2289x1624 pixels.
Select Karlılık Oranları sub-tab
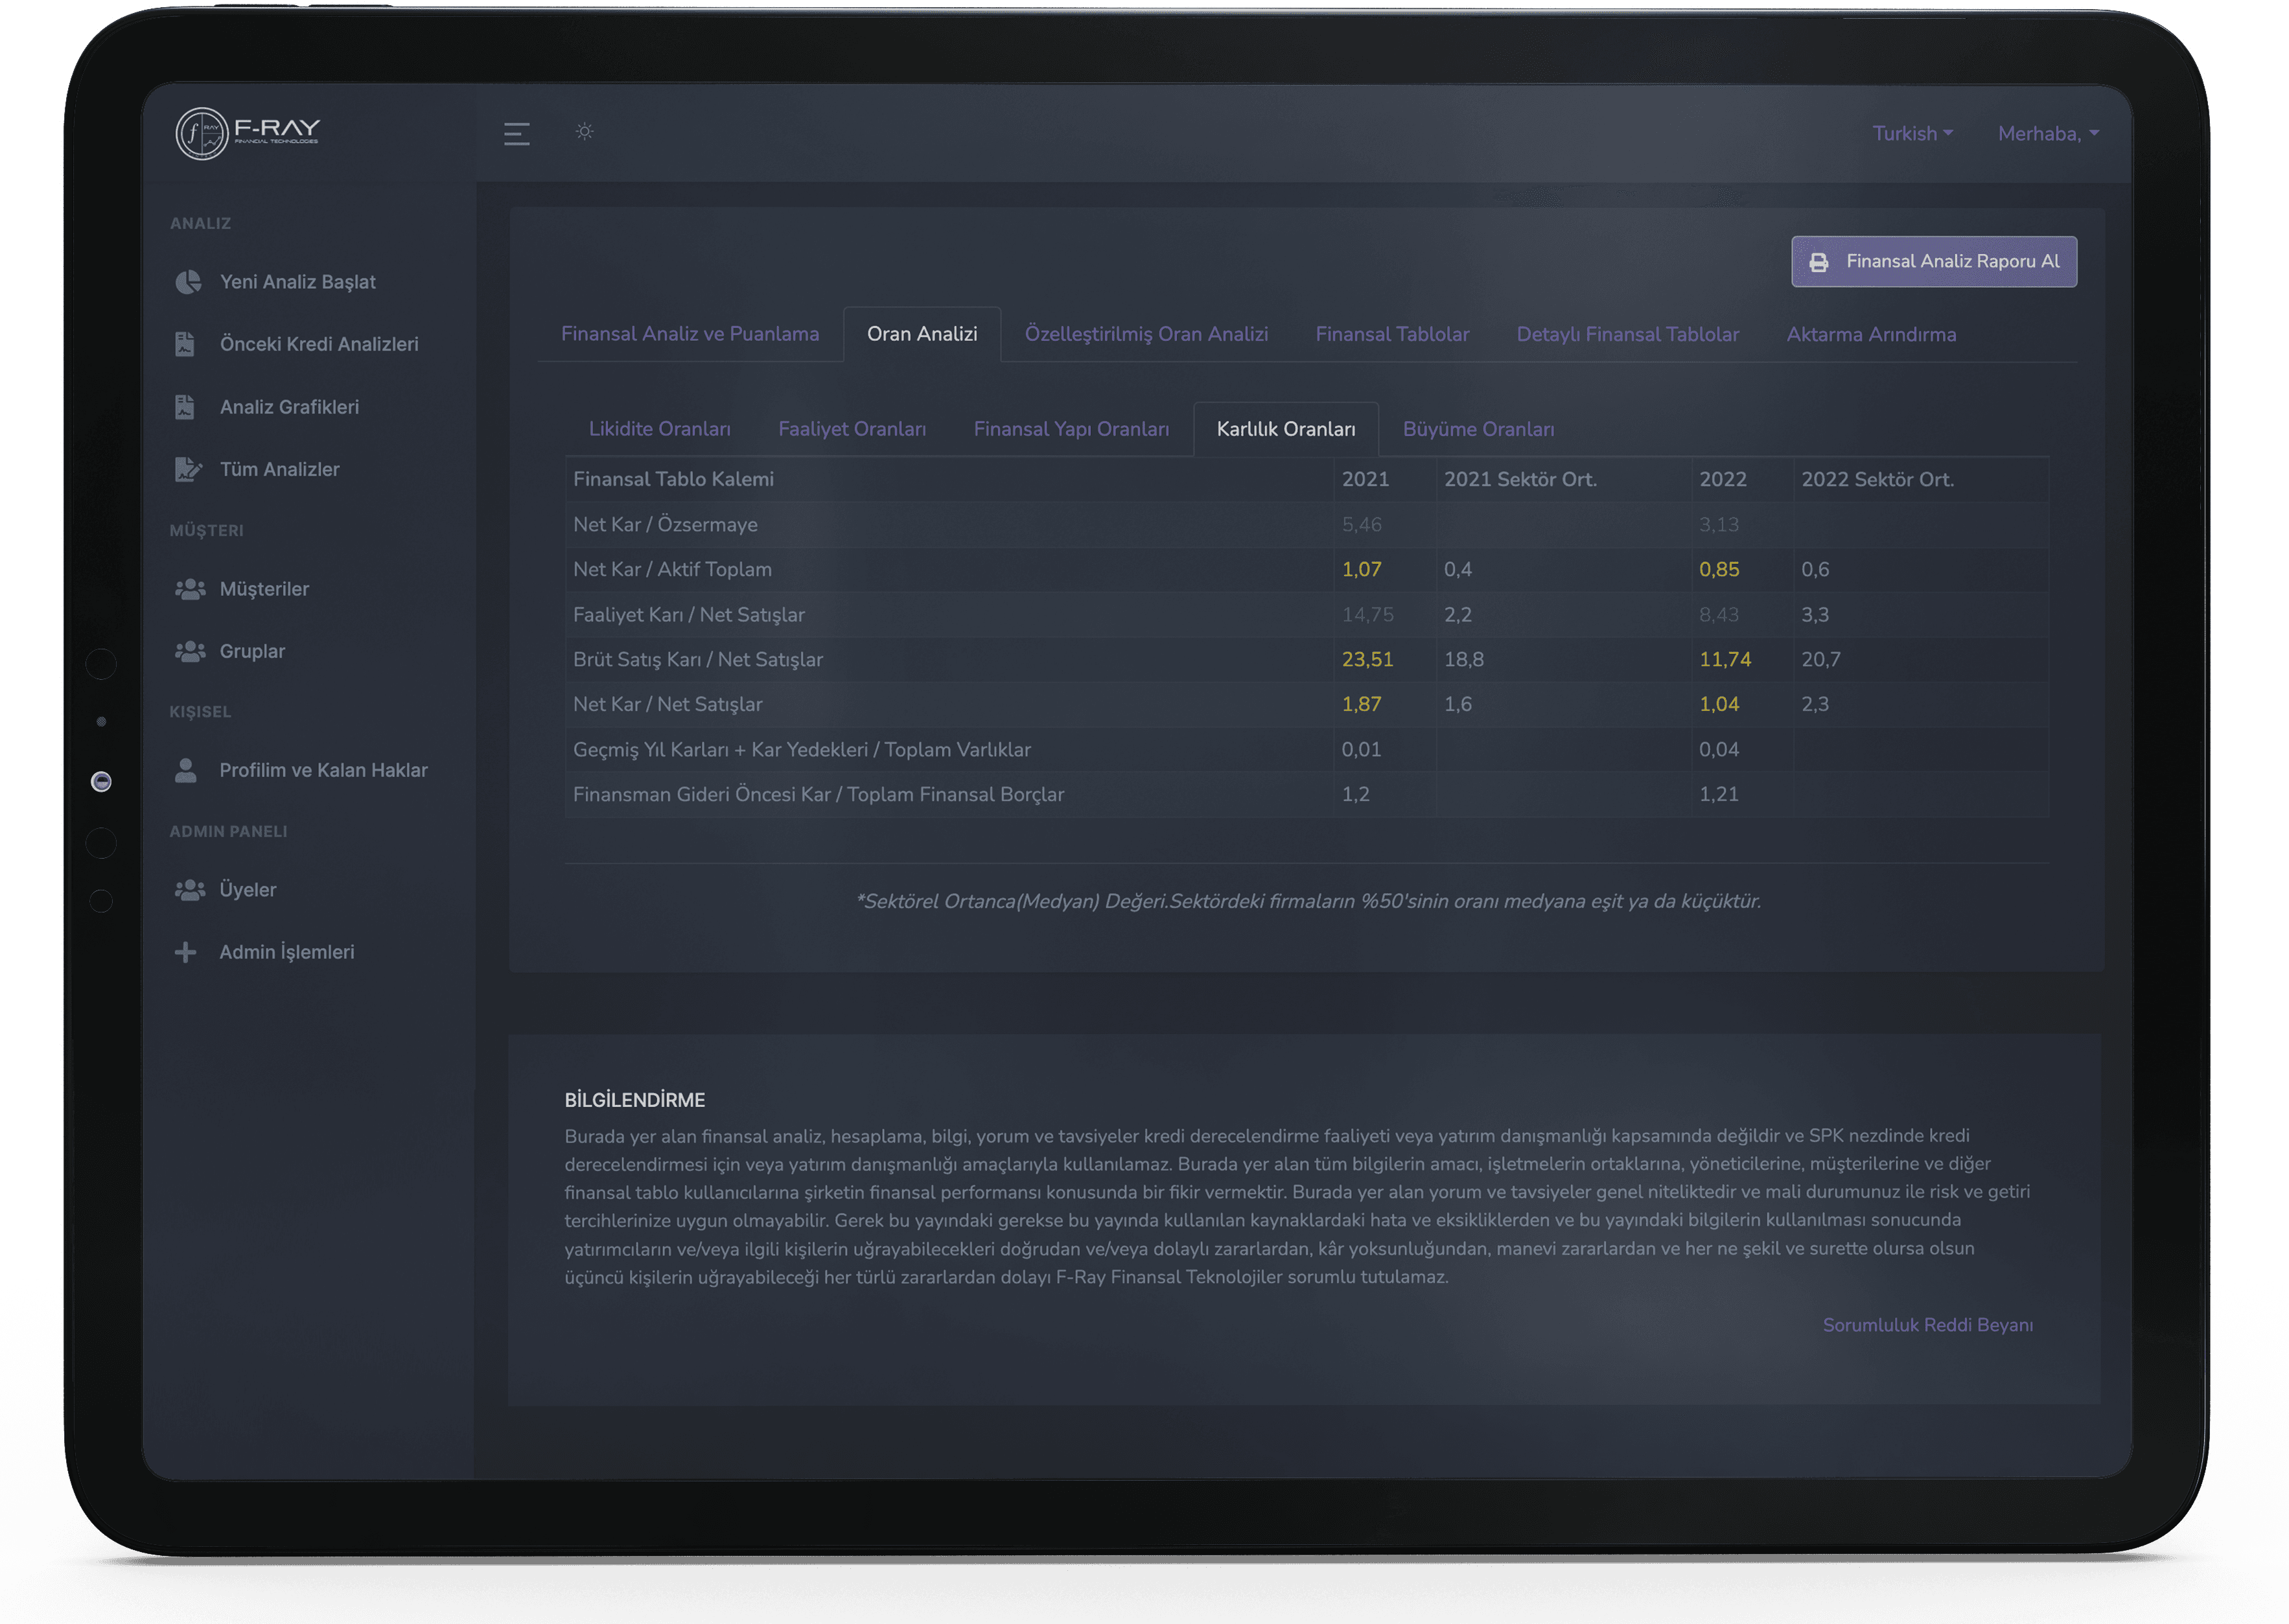pos(1286,429)
